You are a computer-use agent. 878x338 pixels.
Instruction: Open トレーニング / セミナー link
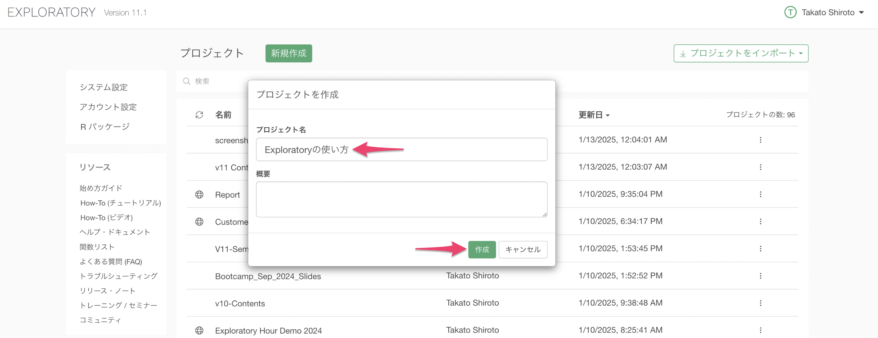(119, 305)
